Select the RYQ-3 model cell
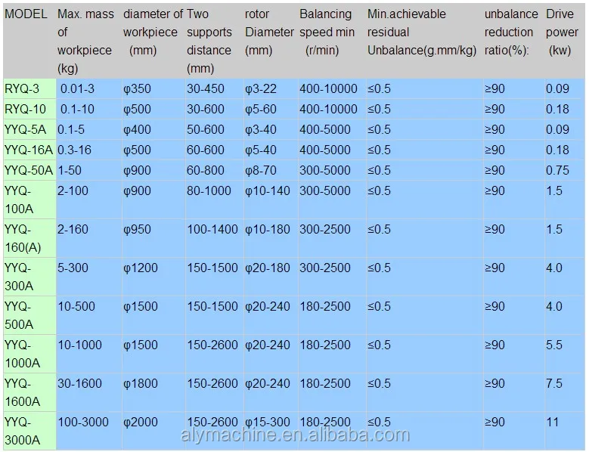Viewport: 589px width, 452px height. [24, 88]
